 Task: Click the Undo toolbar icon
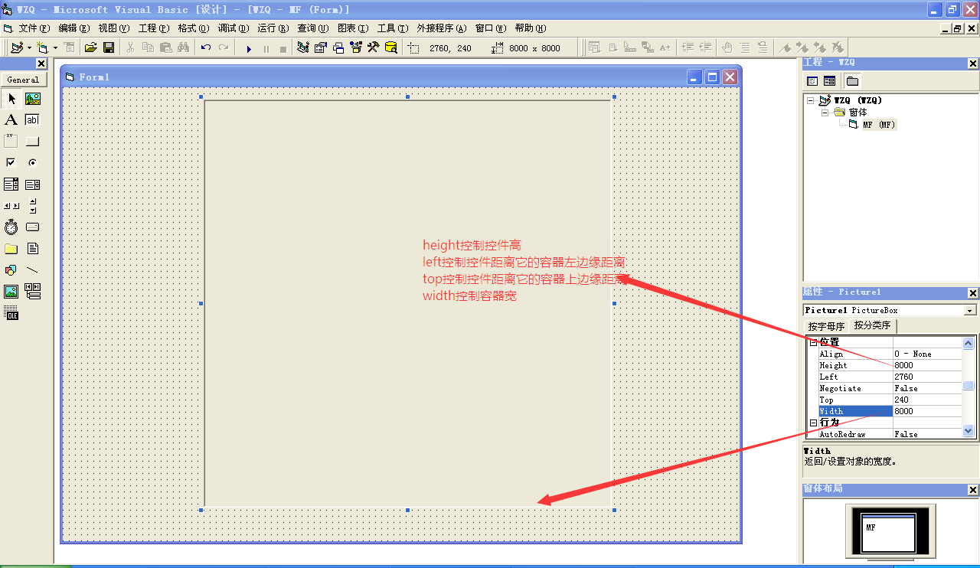click(206, 47)
